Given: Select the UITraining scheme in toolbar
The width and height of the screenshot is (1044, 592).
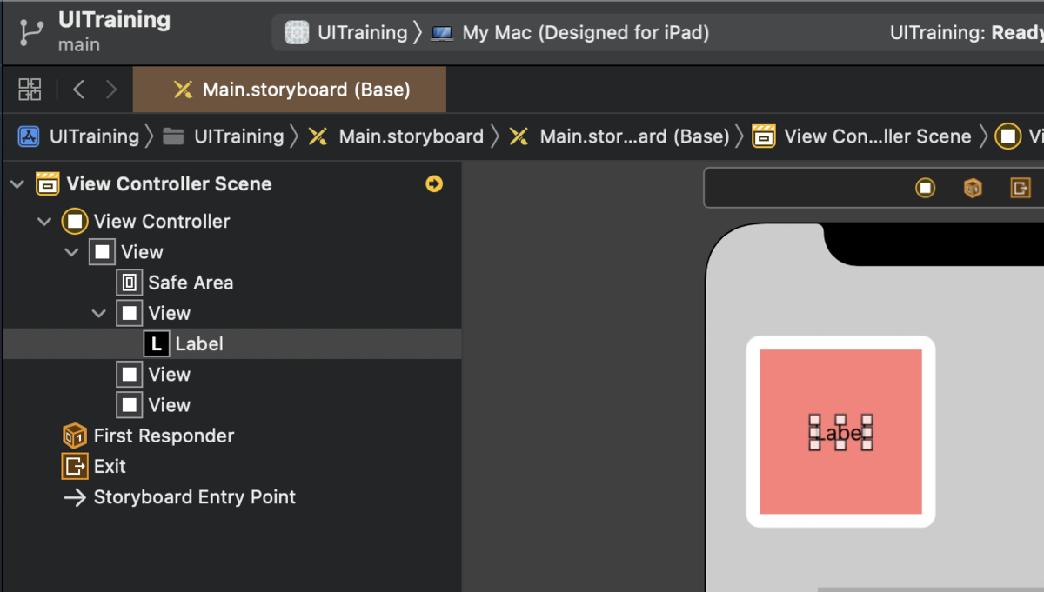Looking at the screenshot, I should click(x=350, y=33).
